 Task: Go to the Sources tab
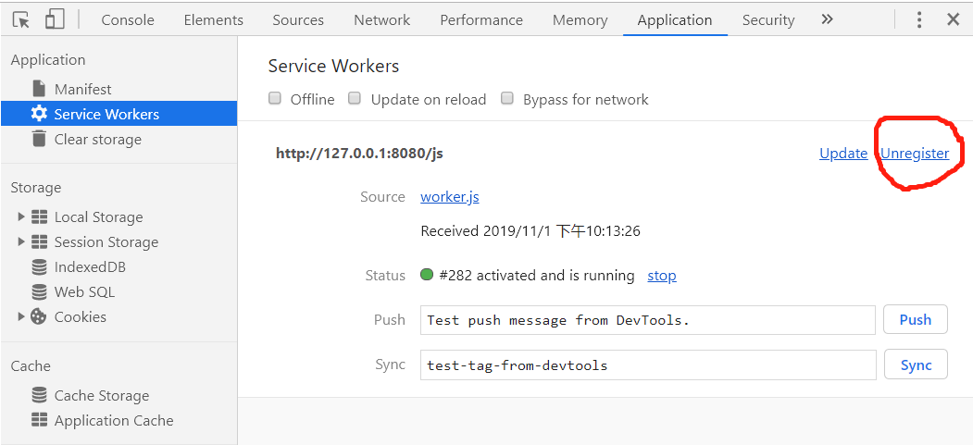[x=298, y=19]
